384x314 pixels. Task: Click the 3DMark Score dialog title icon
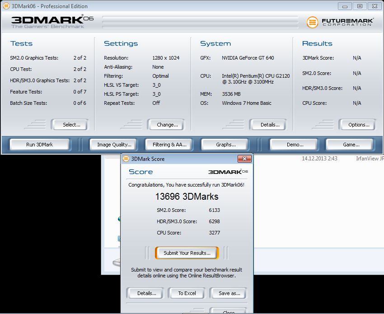coord(126,159)
